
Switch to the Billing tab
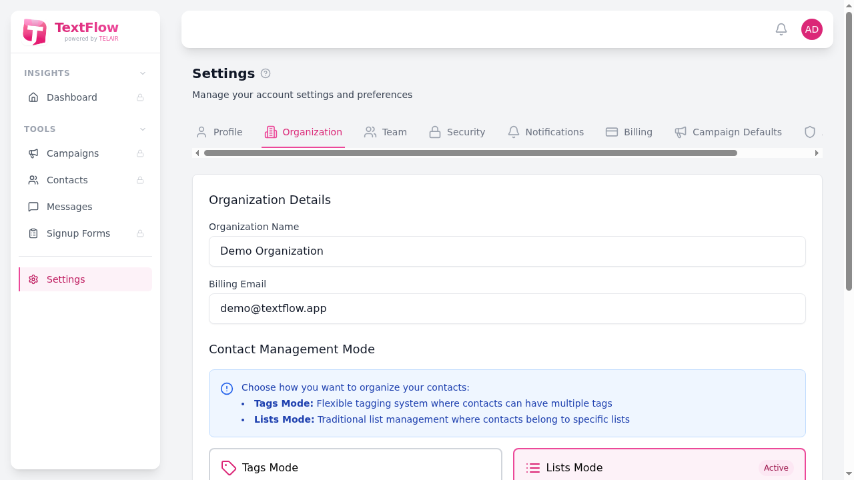point(629,132)
